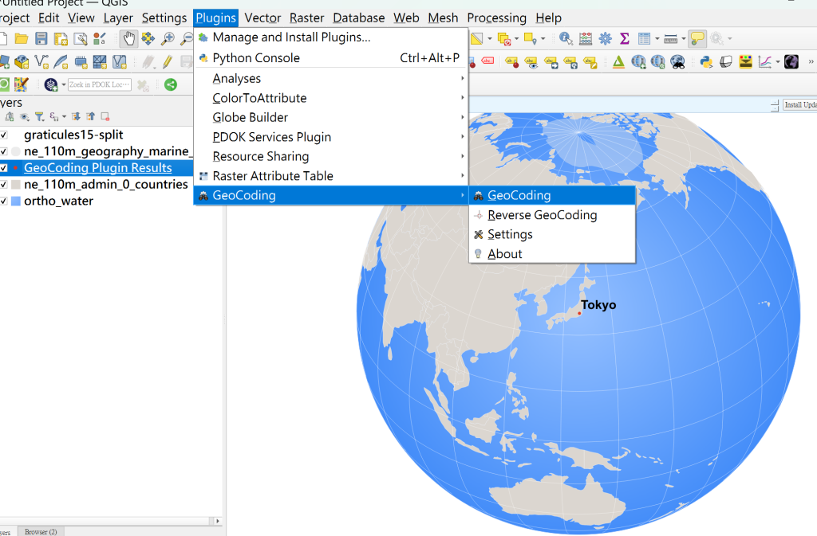Toggle editing with the yellow pencil icon
Viewport: 817px width, 536px height.
(168, 62)
